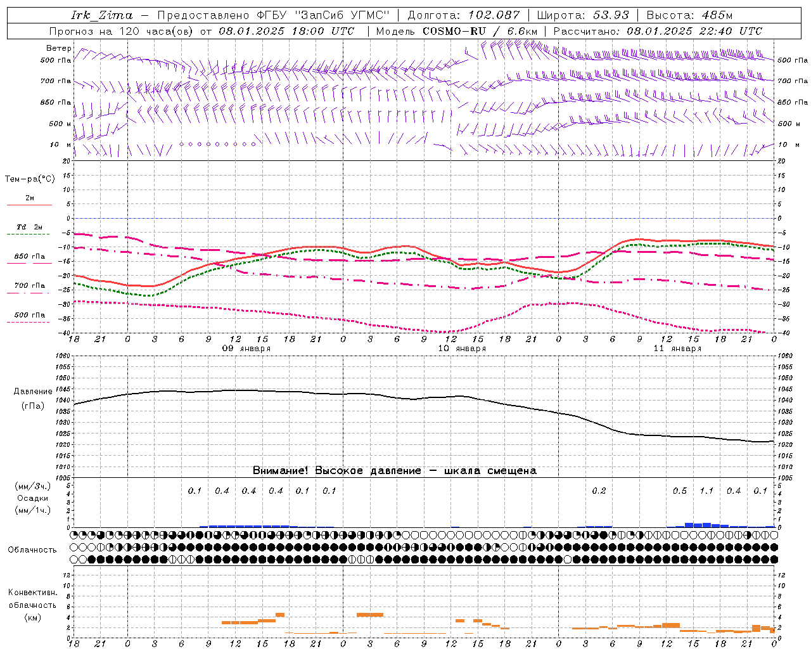811x649 pixels.
Task: Click the computed time Рассчитано: 08.01.2025 22:40 UTC
Action: 658,31
